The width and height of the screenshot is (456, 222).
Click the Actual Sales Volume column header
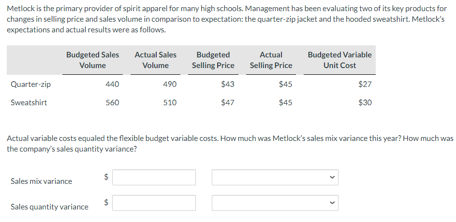[155, 60]
